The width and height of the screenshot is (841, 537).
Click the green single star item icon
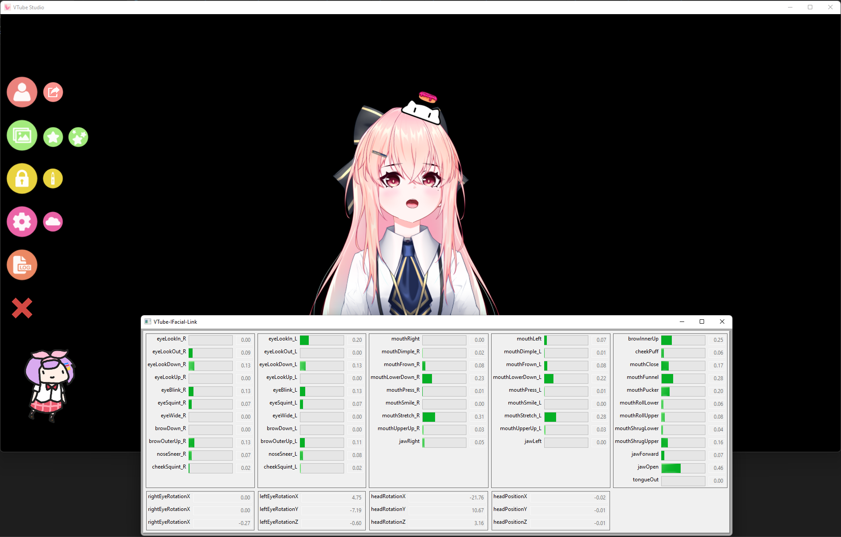tap(53, 137)
